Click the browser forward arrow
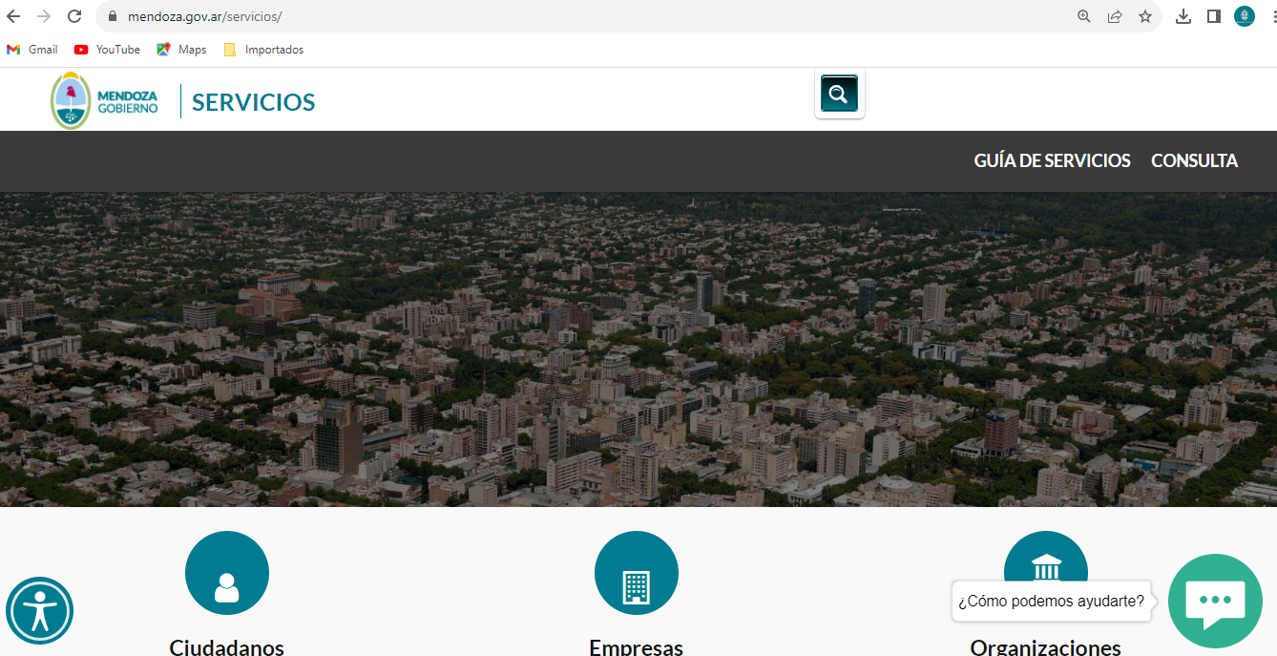The width and height of the screenshot is (1277, 656). [44, 16]
